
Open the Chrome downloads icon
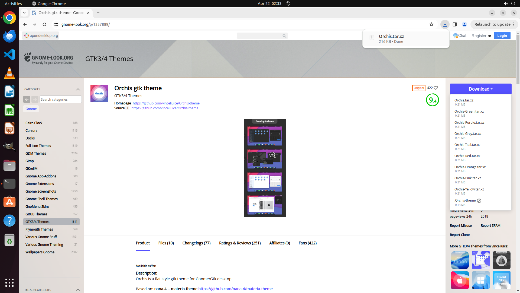pyautogui.click(x=445, y=24)
